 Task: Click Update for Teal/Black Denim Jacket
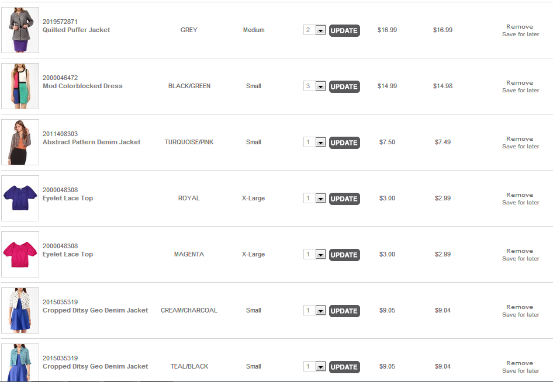coord(344,367)
